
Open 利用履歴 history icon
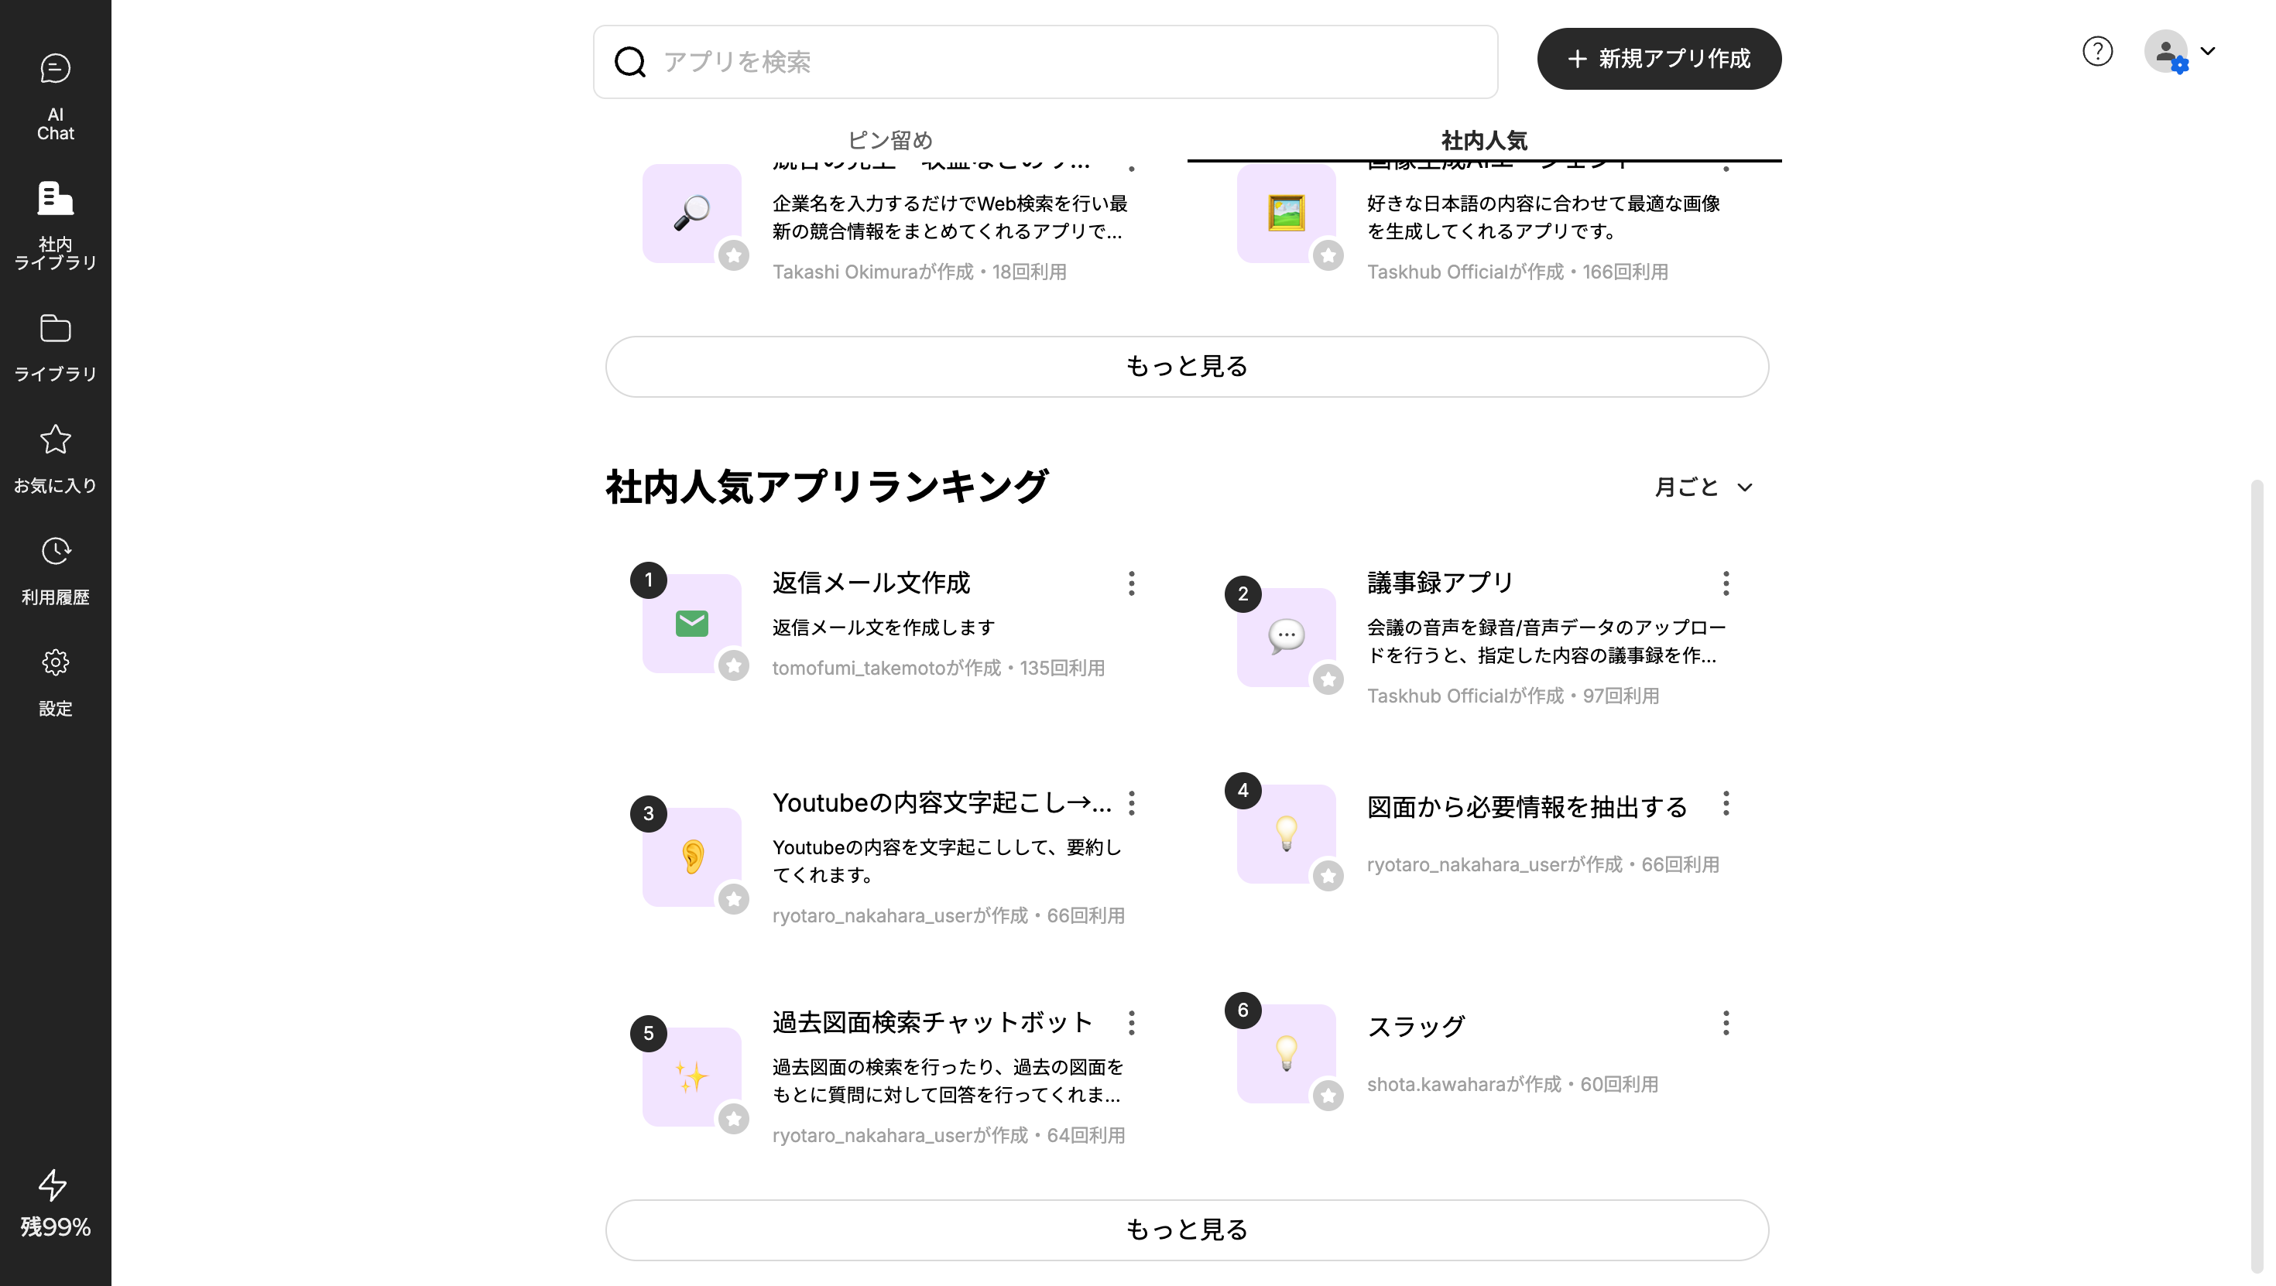[55, 569]
